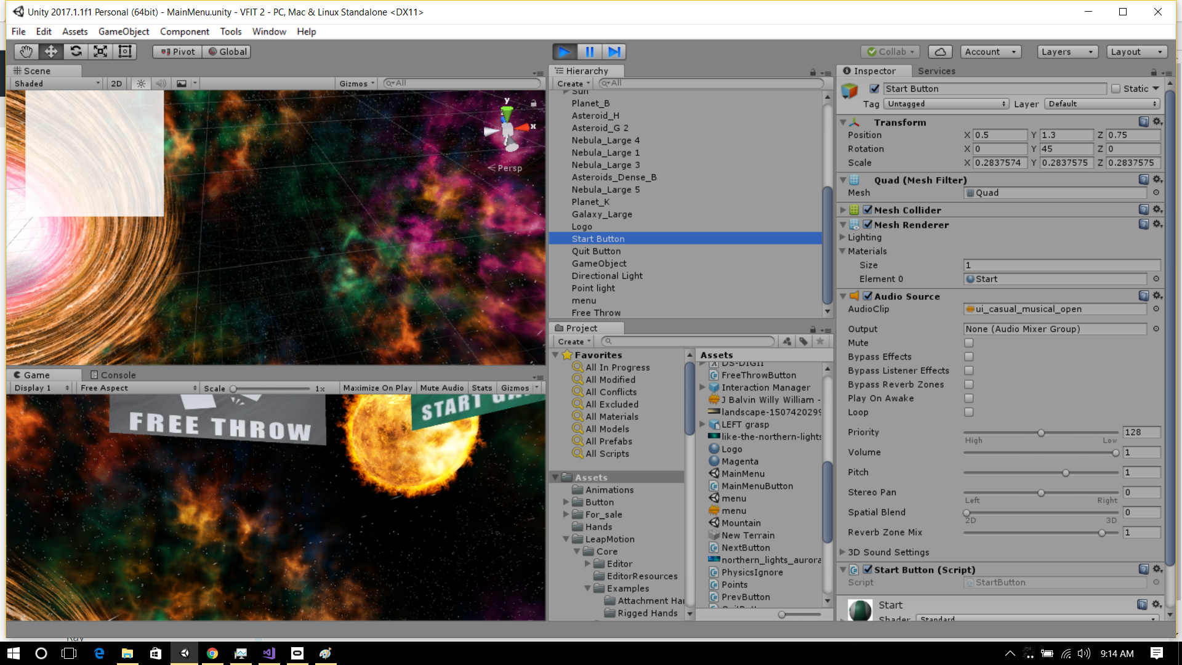Select the Scale tool icon
1182x665 pixels.
[100, 52]
